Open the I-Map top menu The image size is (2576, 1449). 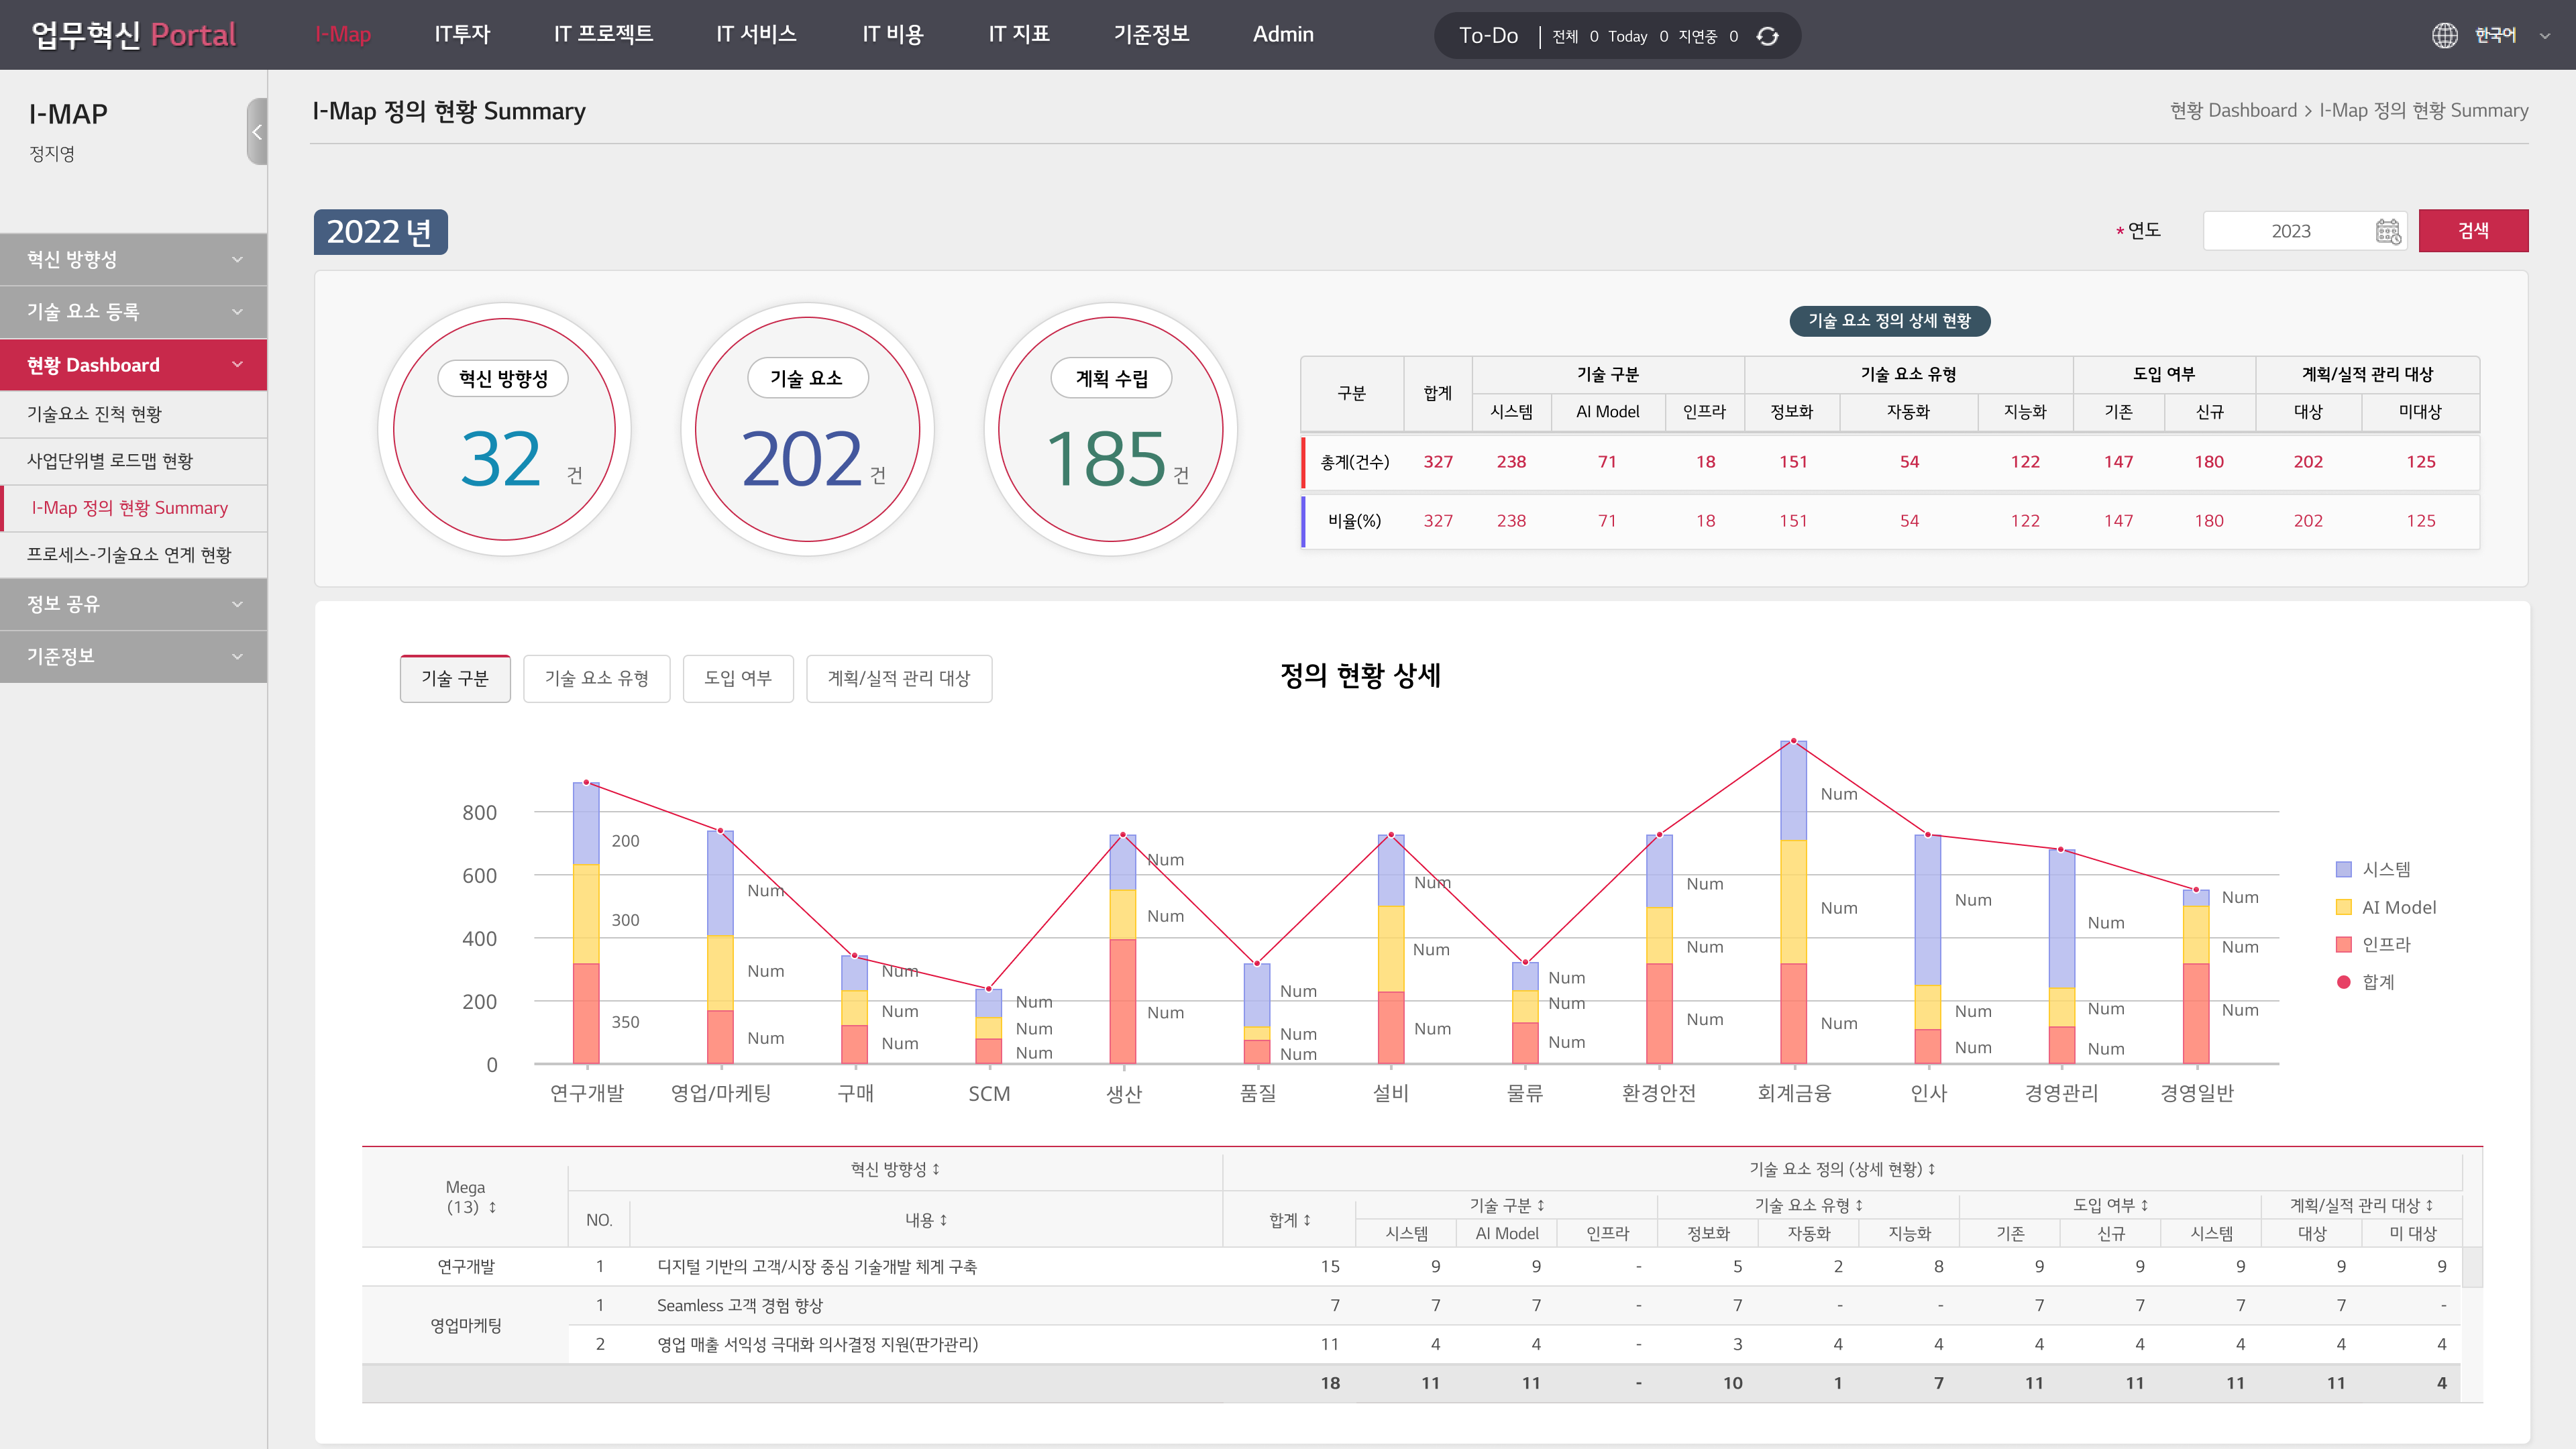(x=343, y=34)
